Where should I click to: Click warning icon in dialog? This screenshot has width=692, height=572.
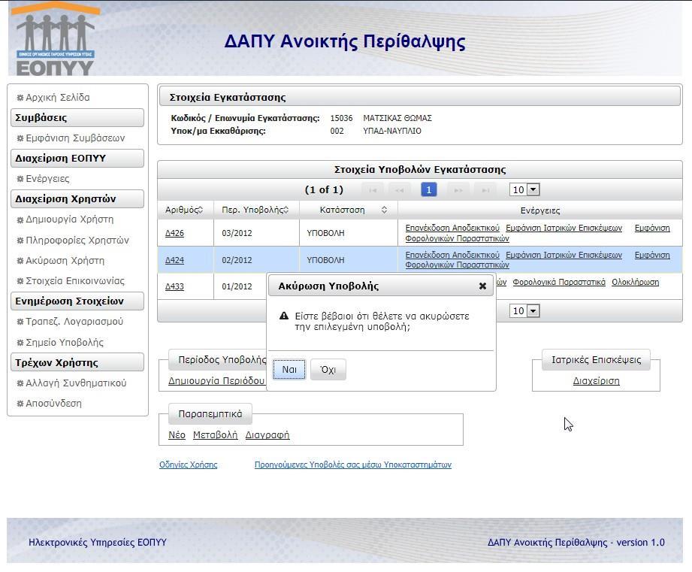click(284, 316)
